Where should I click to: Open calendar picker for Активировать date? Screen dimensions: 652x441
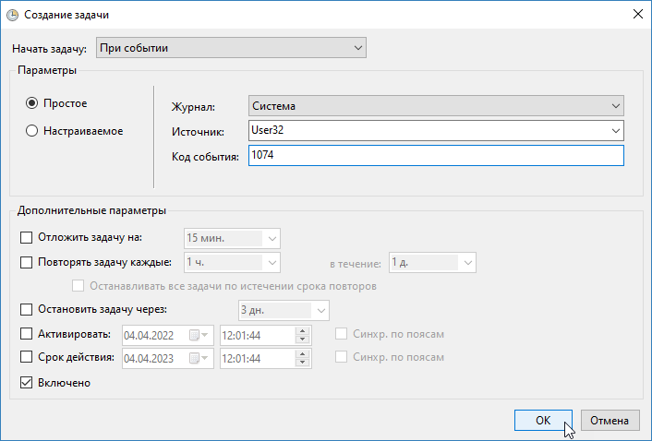coord(199,334)
